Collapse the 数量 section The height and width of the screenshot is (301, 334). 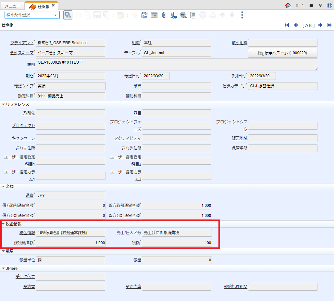[3, 251]
